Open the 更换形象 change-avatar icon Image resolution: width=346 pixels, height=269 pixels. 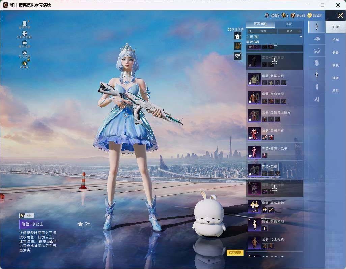click(x=25, y=23)
